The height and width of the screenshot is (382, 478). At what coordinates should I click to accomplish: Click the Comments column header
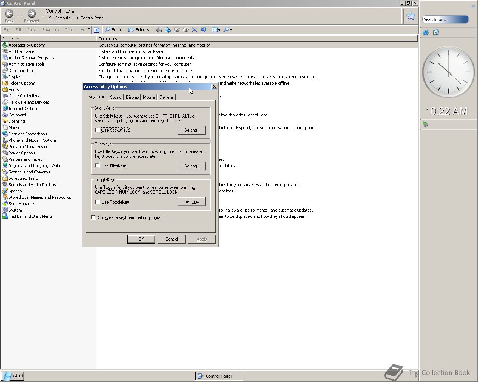[x=257, y=39]
